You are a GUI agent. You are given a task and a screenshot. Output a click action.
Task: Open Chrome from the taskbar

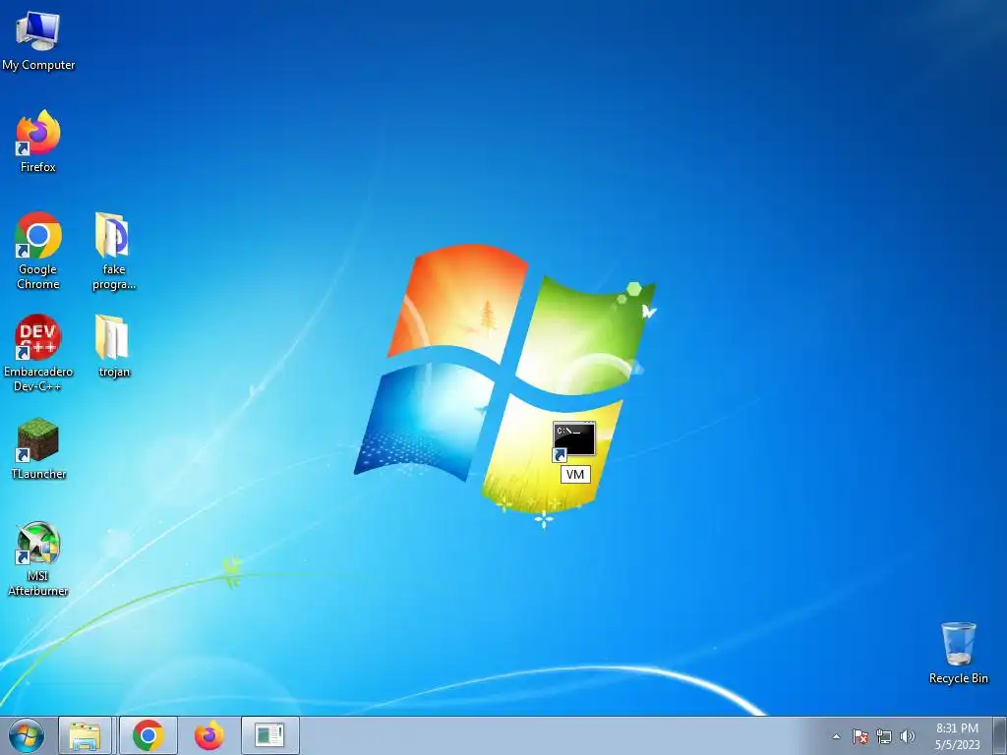[x=148, y=735]
